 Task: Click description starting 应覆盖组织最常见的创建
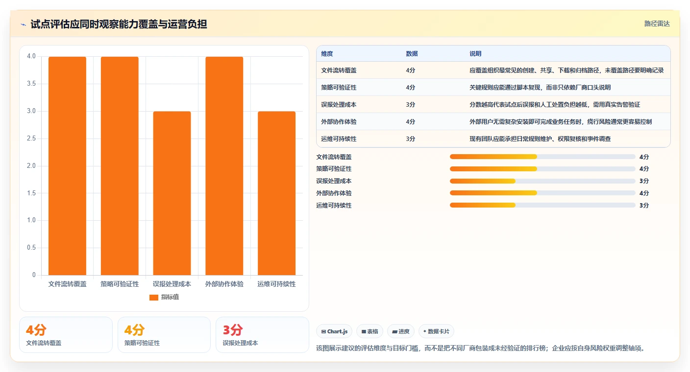(x=567, y=70)
